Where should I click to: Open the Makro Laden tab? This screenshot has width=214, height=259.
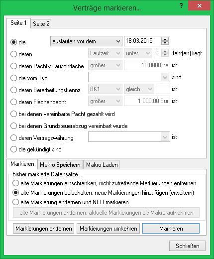coord(102,165)
